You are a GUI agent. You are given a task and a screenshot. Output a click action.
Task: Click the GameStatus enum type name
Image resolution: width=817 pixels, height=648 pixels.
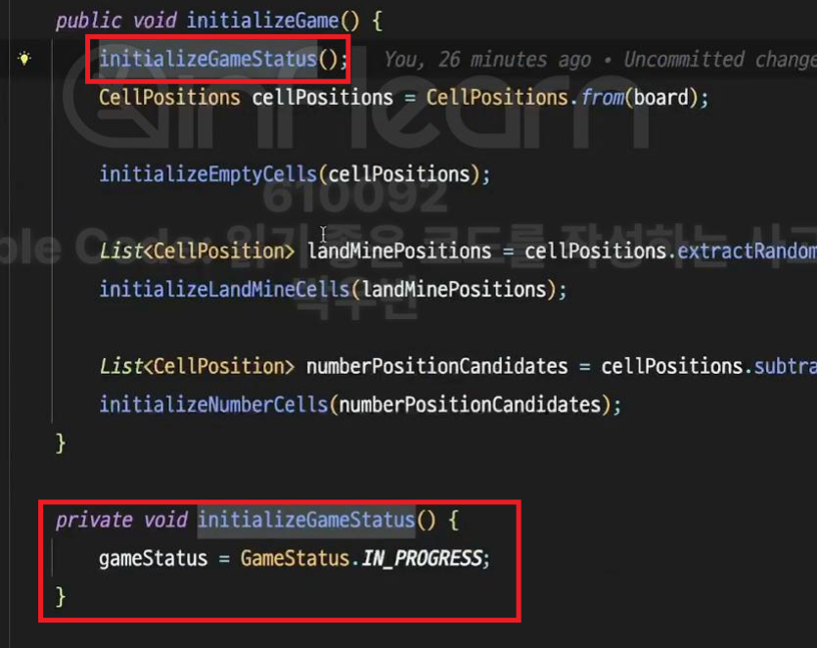pyautogui.click(x=295, y=558)
